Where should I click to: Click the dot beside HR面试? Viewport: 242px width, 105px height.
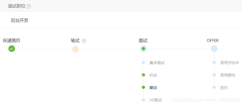pos(143,100)
